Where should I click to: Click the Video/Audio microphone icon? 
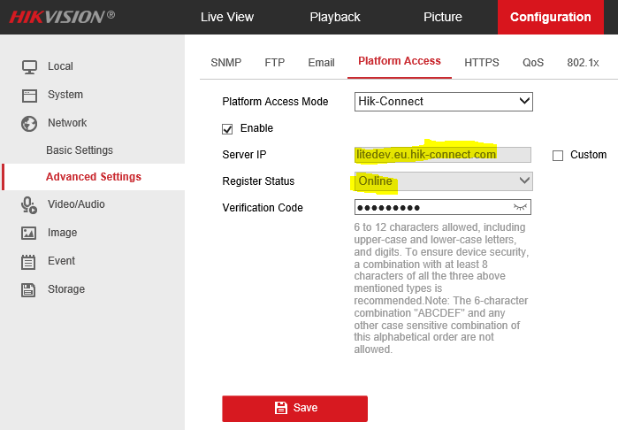pos(29,204)
